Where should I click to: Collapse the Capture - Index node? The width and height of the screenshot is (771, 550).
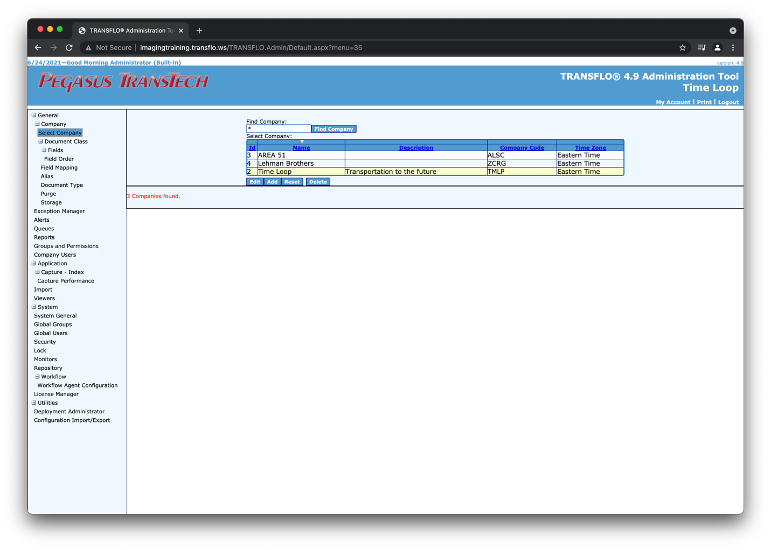coord(37,272)
